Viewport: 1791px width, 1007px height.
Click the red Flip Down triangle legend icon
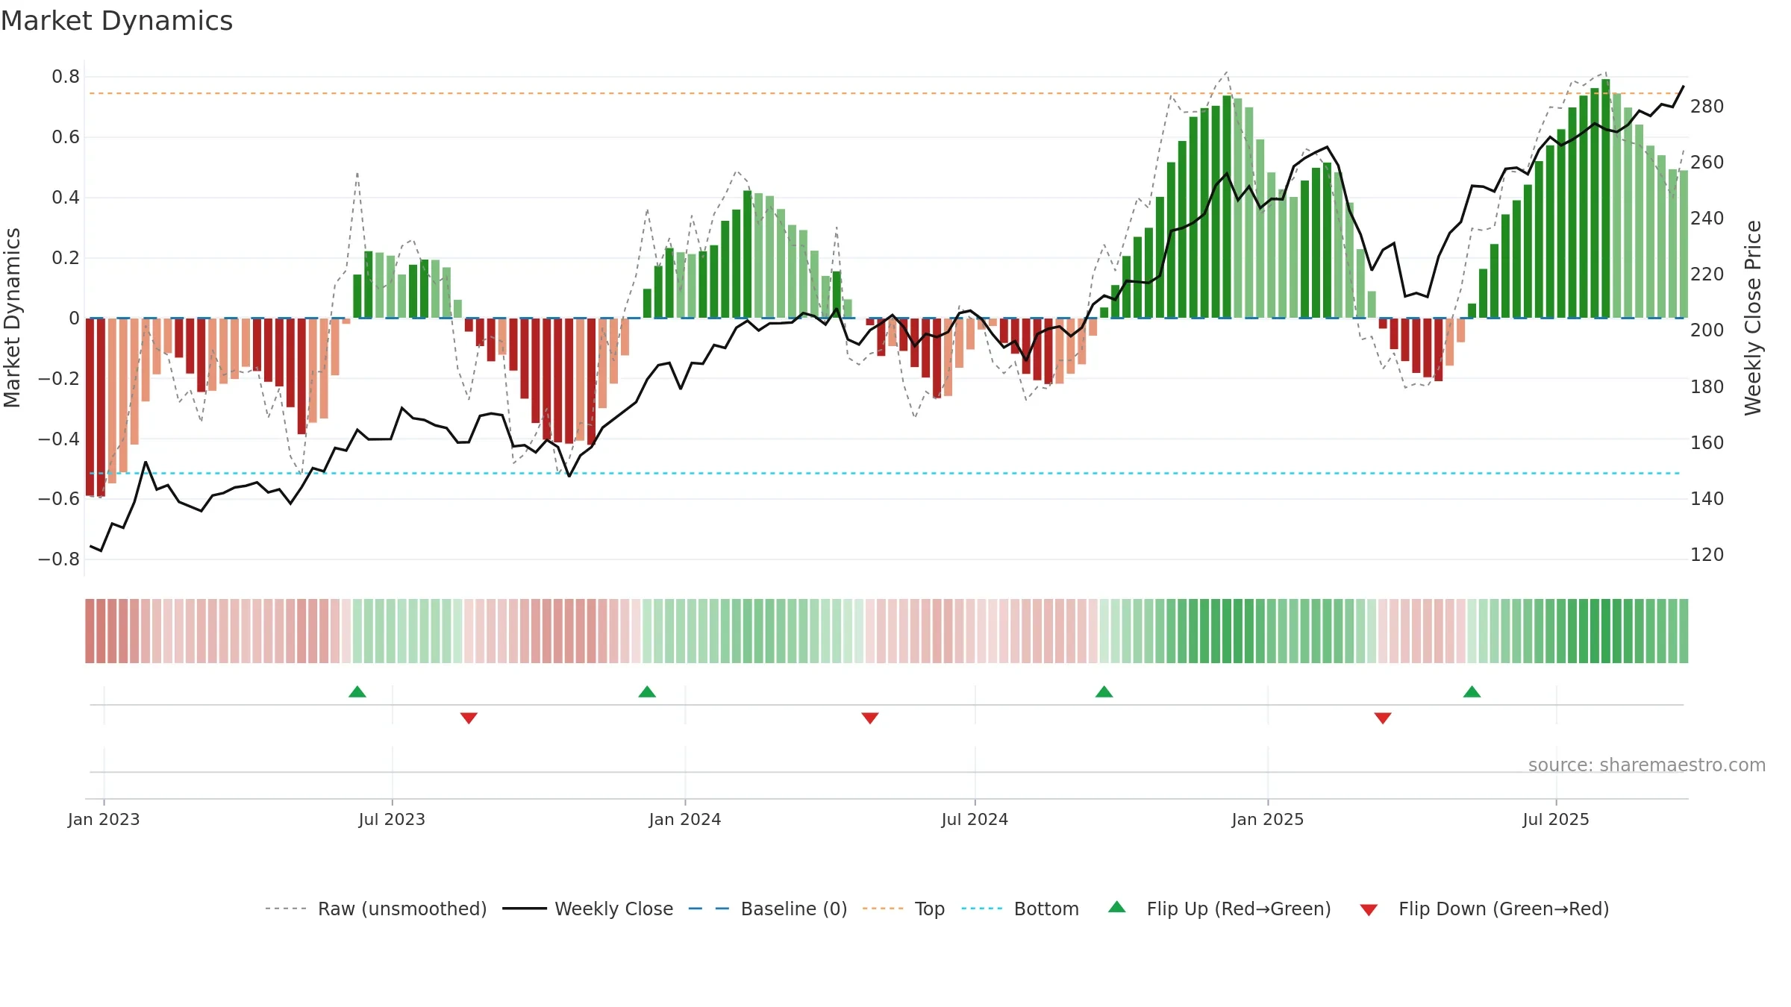1369,910
